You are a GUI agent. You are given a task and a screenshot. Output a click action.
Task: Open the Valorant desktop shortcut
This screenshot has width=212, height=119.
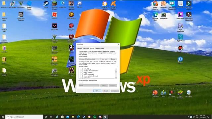tap(54, 26)
